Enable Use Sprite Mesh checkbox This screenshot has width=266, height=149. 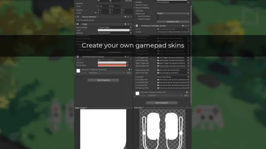[158, 16]
